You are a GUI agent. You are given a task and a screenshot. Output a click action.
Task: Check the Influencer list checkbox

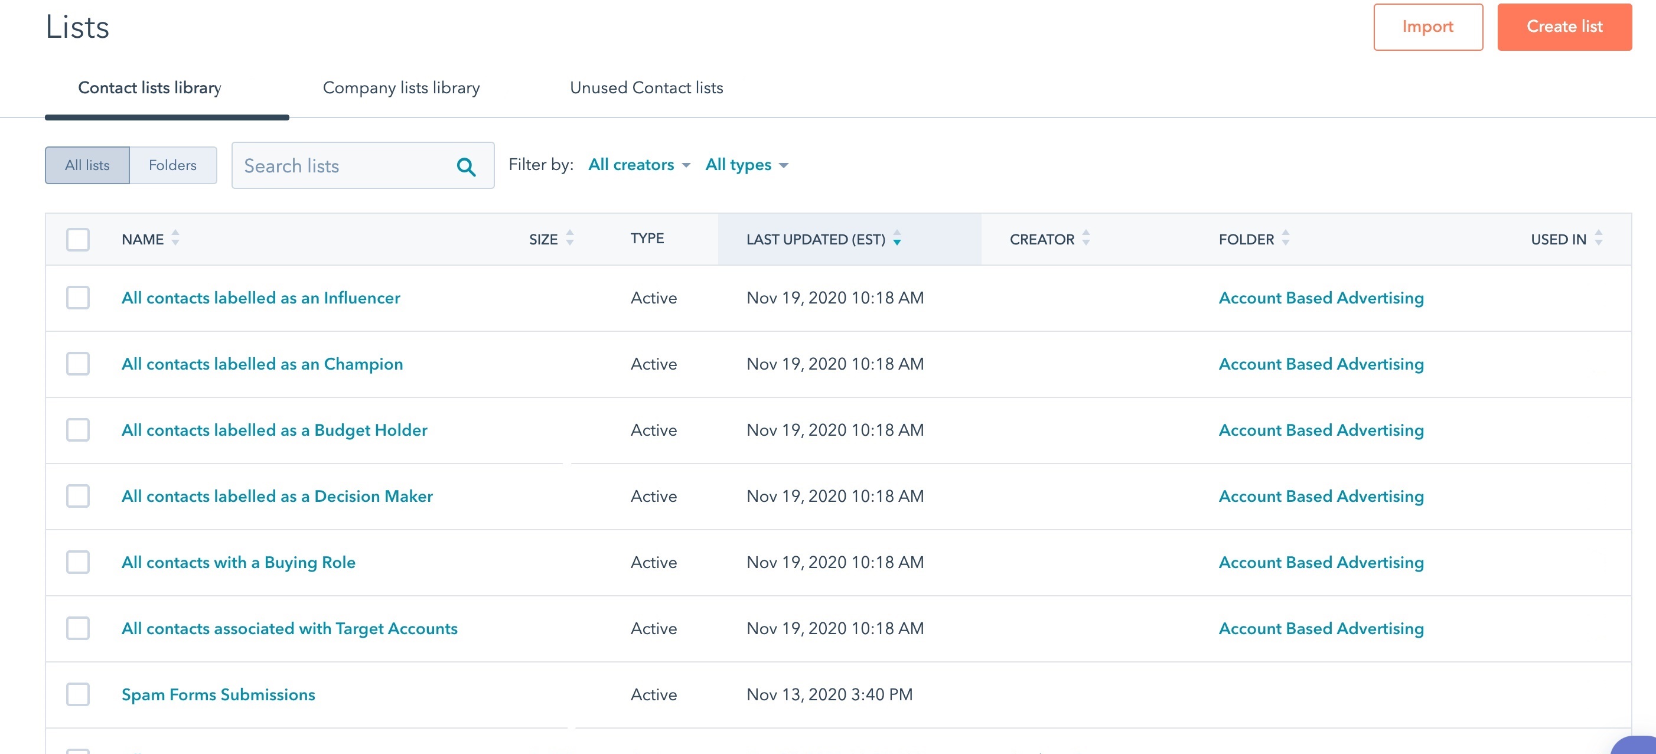[78, 298]
